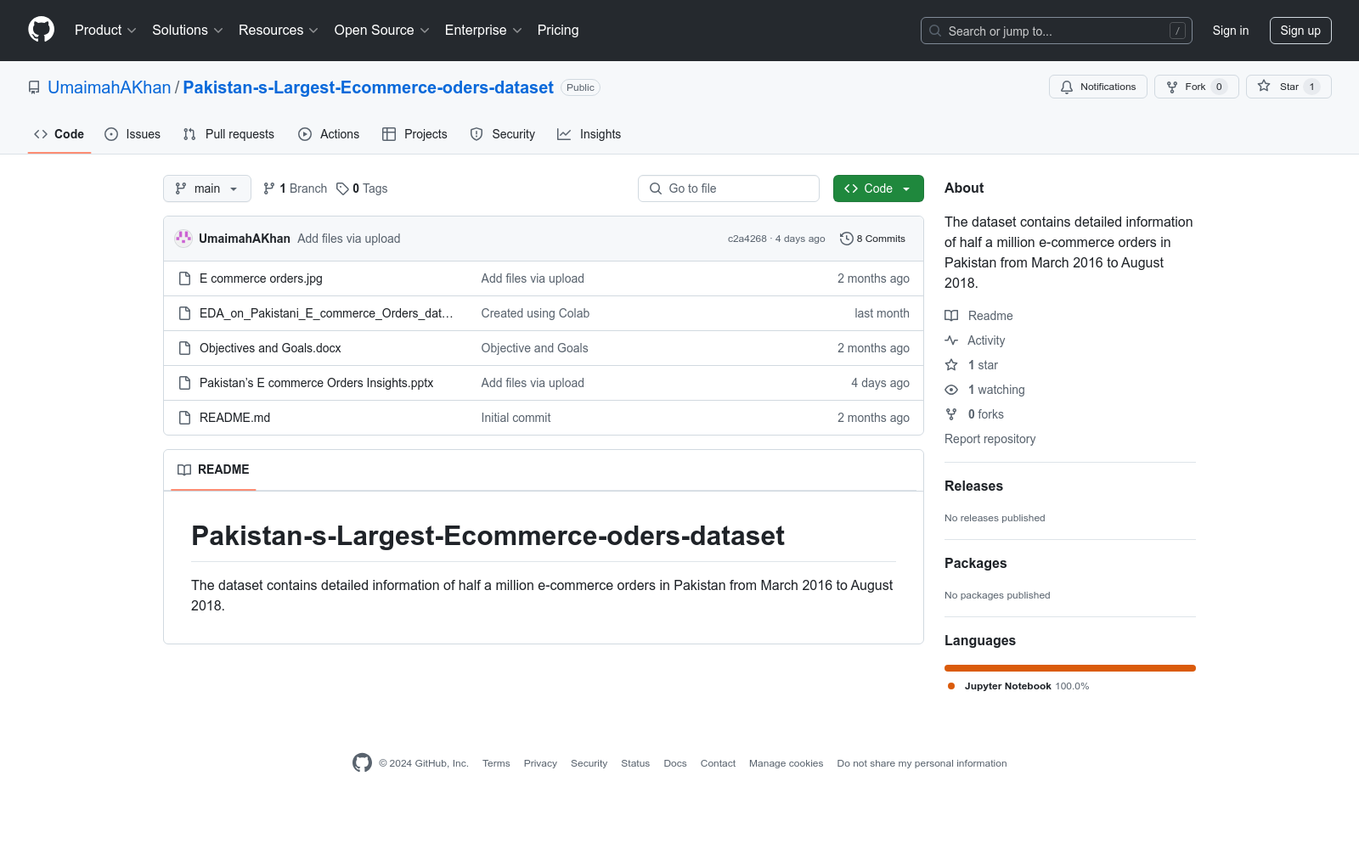Viewport: 1359px width, 849px height.
Task: Expand the Open Source menu
Action: [x=382, y=31]
